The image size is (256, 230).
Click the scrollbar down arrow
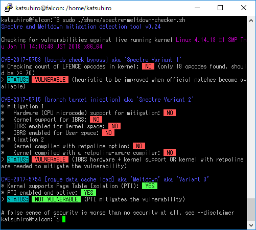(x=251, y=225)
